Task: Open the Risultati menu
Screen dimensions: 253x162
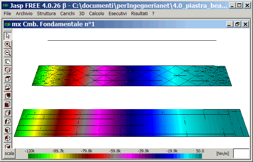Action: point(139,14)
